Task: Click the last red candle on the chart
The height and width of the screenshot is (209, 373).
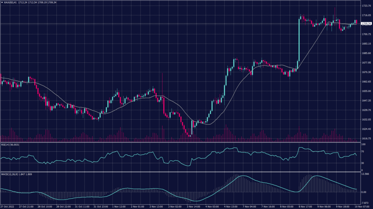Action: [356, 21]
